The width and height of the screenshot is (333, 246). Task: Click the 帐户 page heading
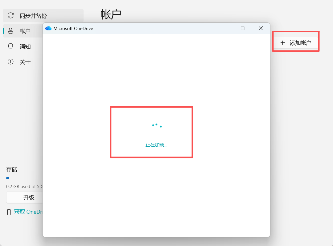click(111, 14)
